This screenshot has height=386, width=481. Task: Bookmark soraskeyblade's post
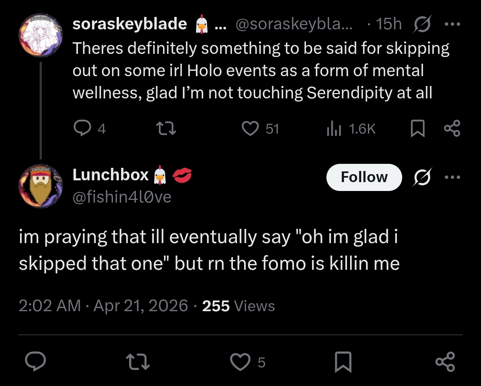click(417, 129)
